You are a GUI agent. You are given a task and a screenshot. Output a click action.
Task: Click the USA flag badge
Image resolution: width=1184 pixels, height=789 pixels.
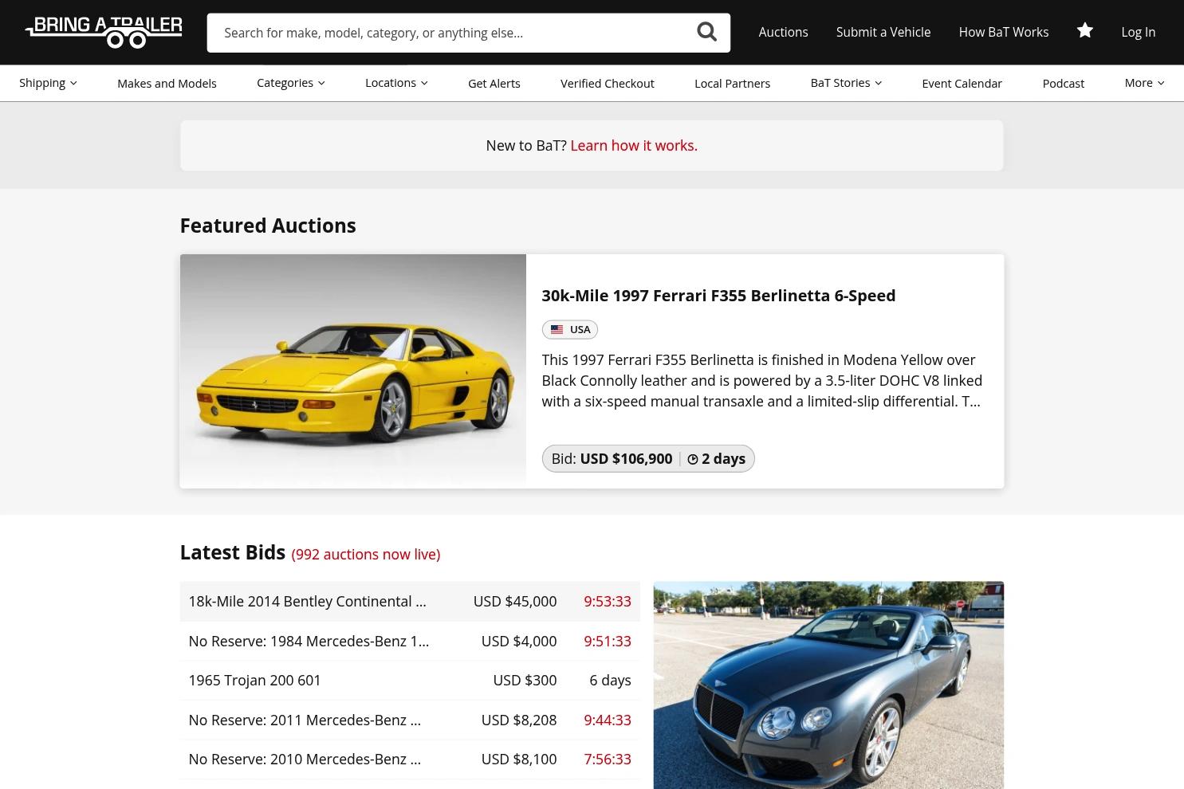pyautogui.click(x=569, y=329)
